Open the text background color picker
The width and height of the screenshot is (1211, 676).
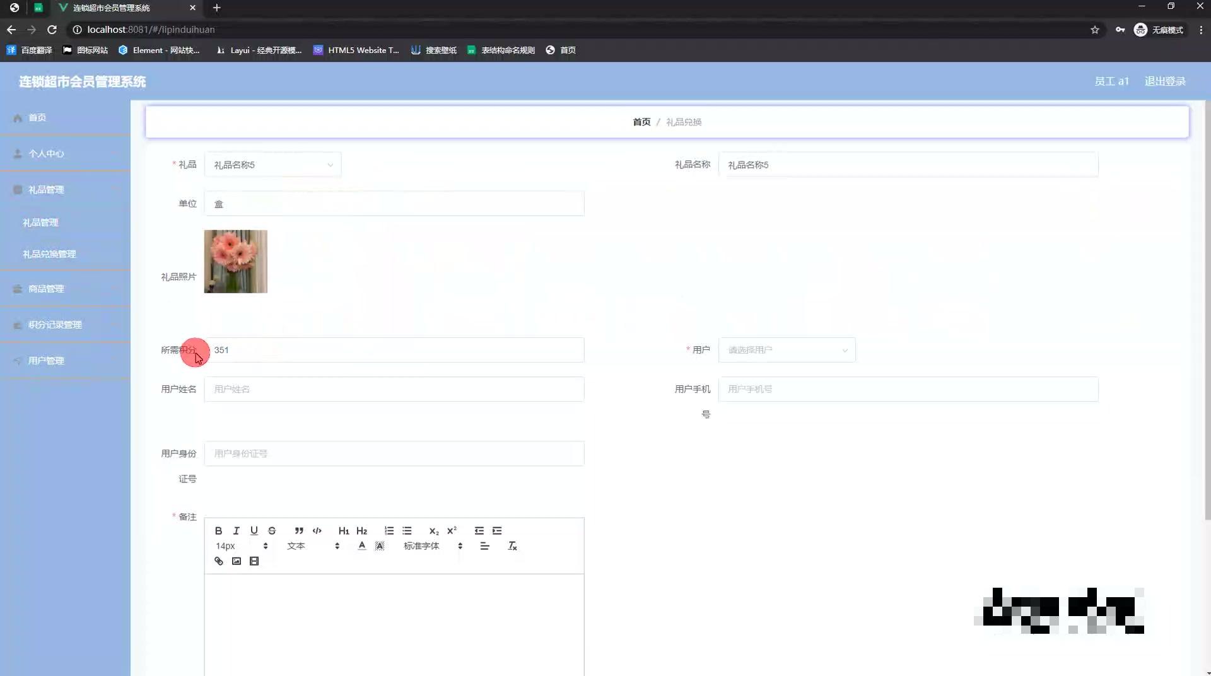click(x=380, y=545)
